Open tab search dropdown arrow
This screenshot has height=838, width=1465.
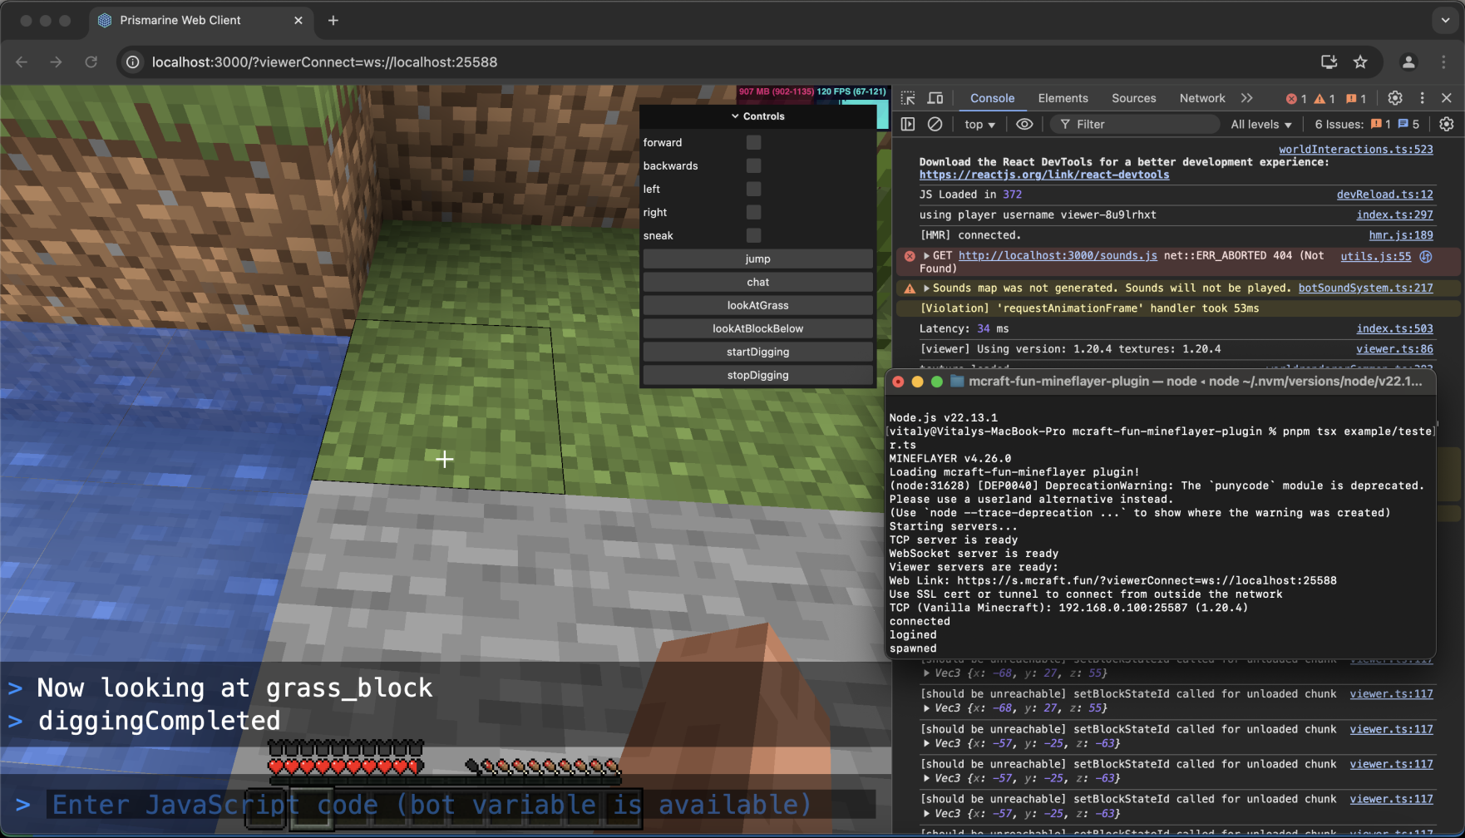point(1446,21)
